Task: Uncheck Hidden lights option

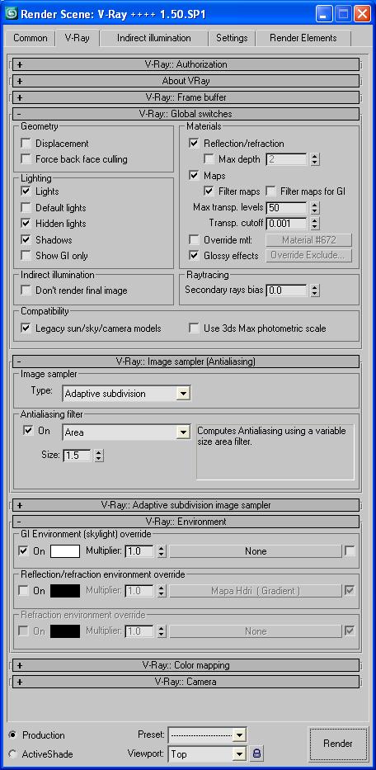Action: [x=26, y=224]
